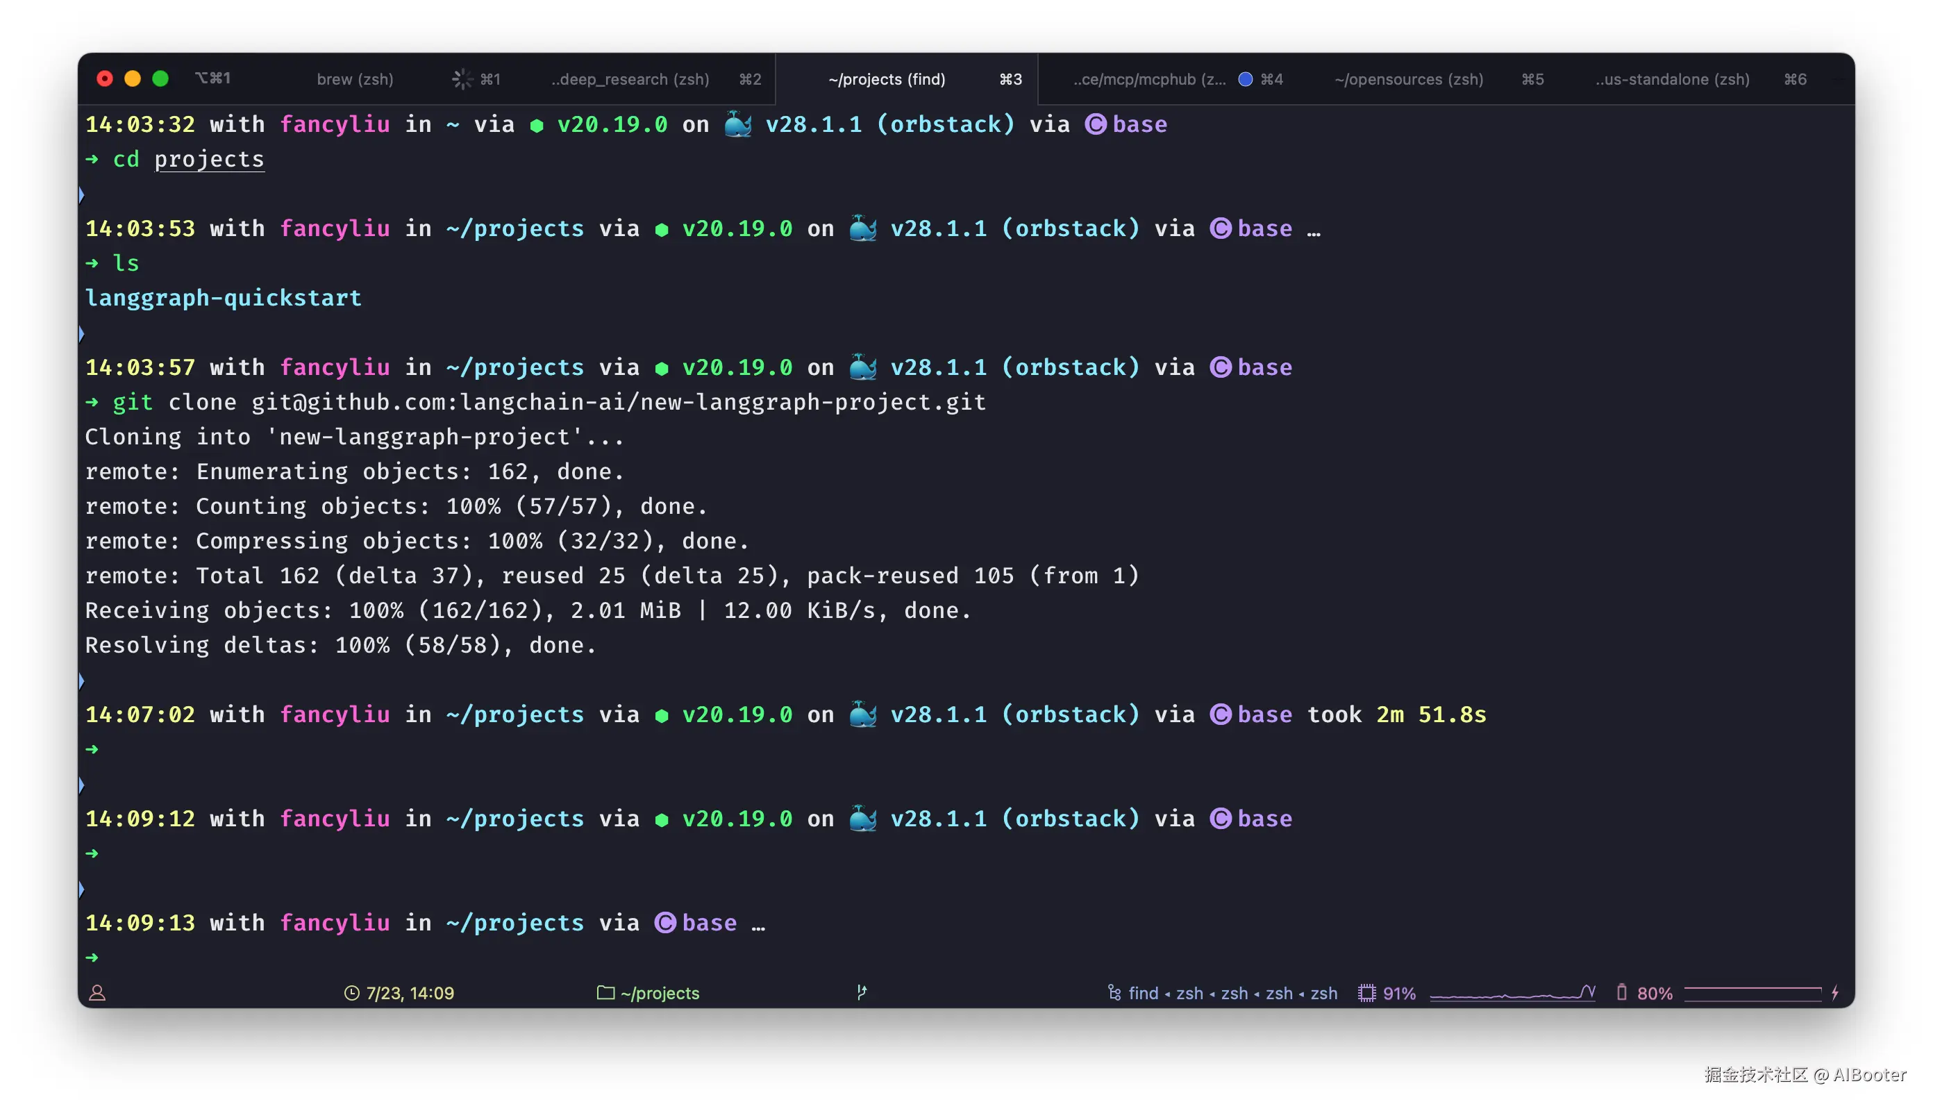Click the blue prompt mark before 14:03:53 prompt
The image size is (1933, 1111).
pyautogui.click(x=82, y=194)
